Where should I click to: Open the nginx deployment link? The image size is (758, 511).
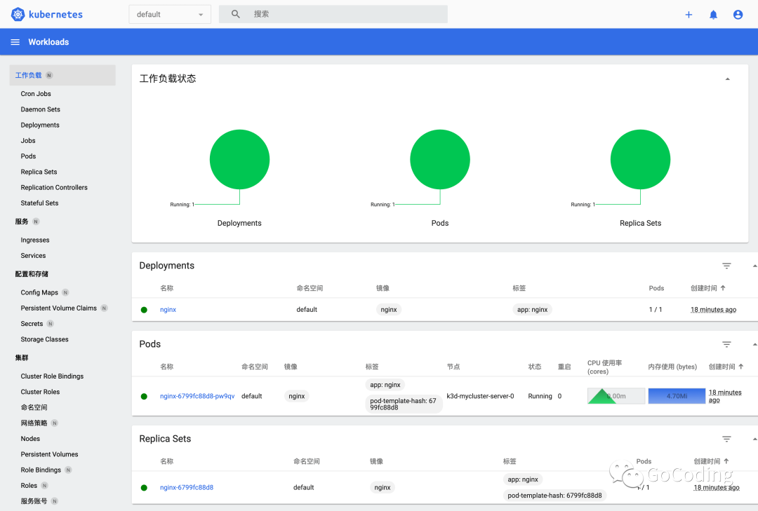(168, 310)
